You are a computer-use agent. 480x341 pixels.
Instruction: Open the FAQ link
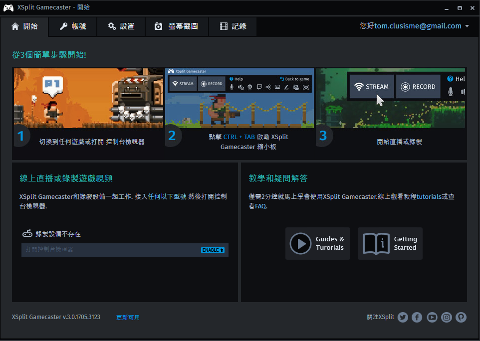(260, 206)
